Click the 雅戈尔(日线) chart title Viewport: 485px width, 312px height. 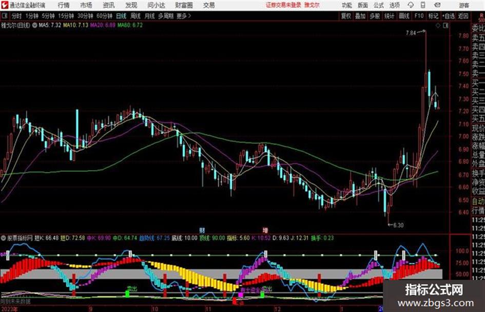tap(15, 25)
